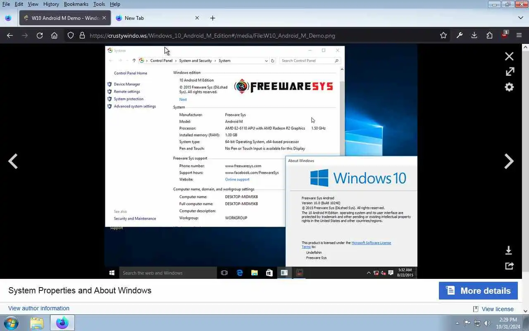Open tracking protection shield icon

(x=71, y=36)
